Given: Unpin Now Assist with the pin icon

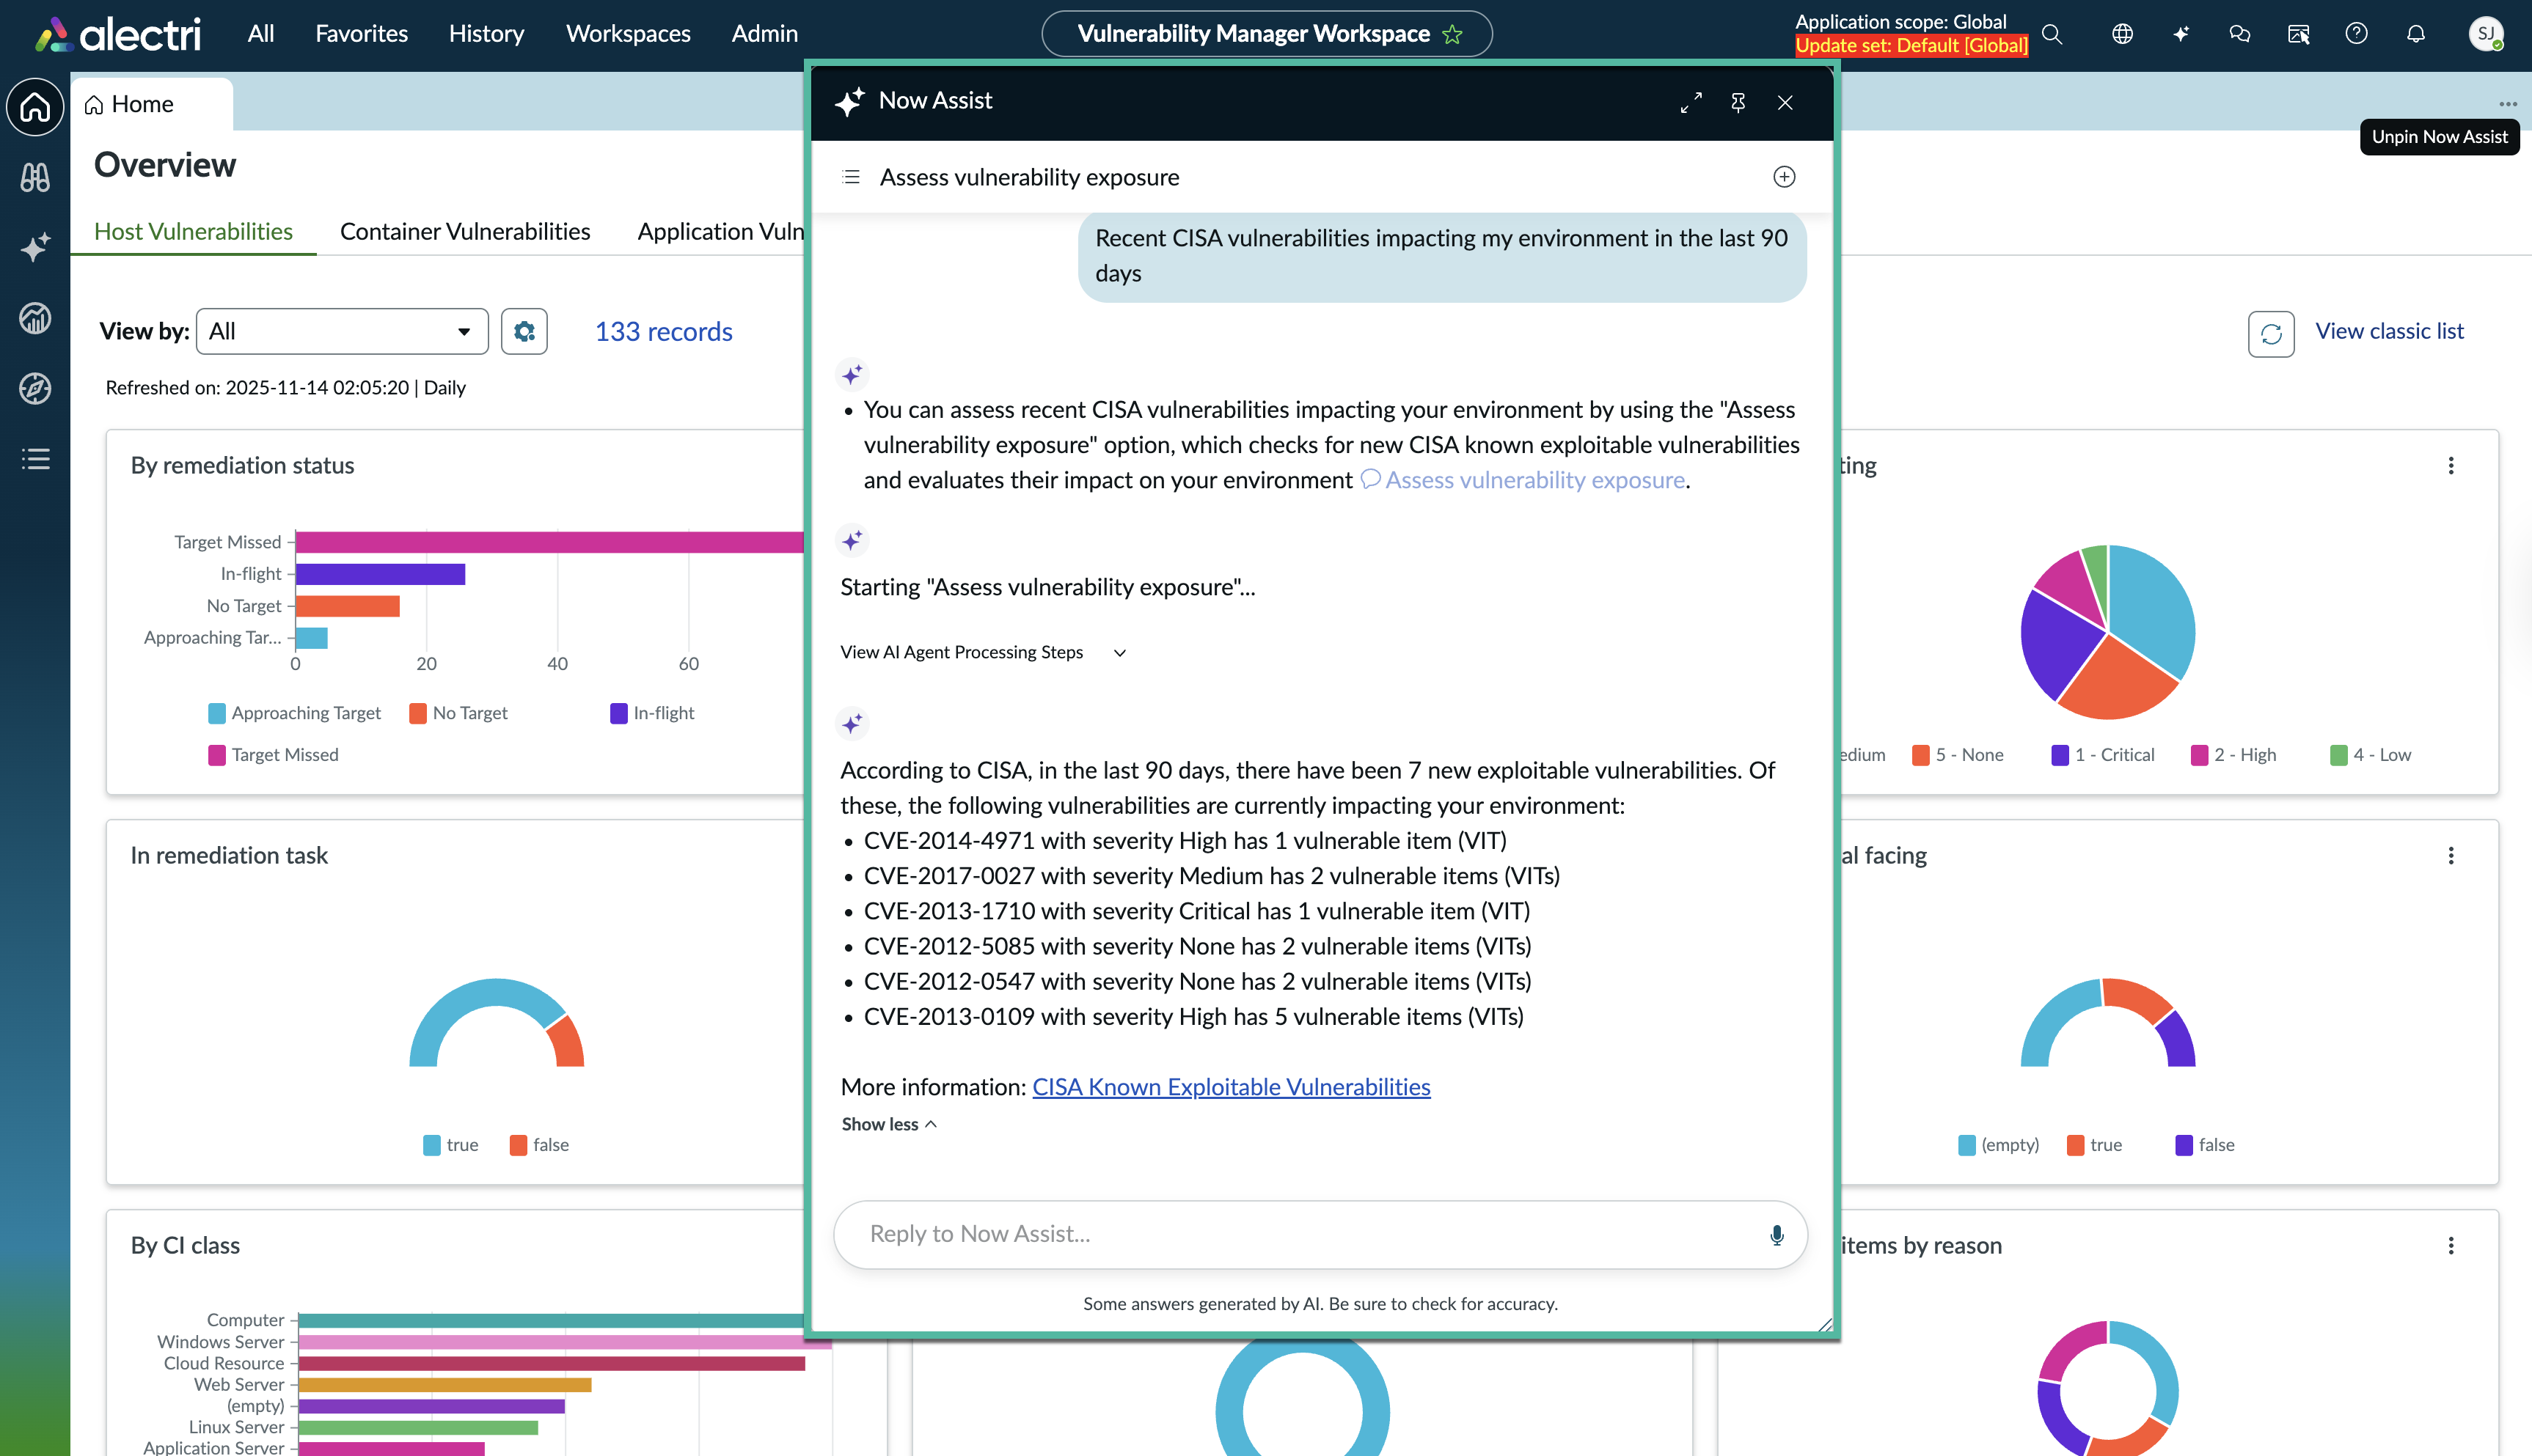Looking at the screenshot, I should pos(1738,102).
